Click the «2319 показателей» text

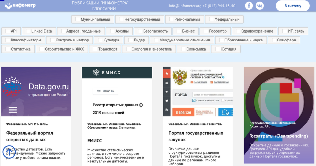(x=108, y=113)
